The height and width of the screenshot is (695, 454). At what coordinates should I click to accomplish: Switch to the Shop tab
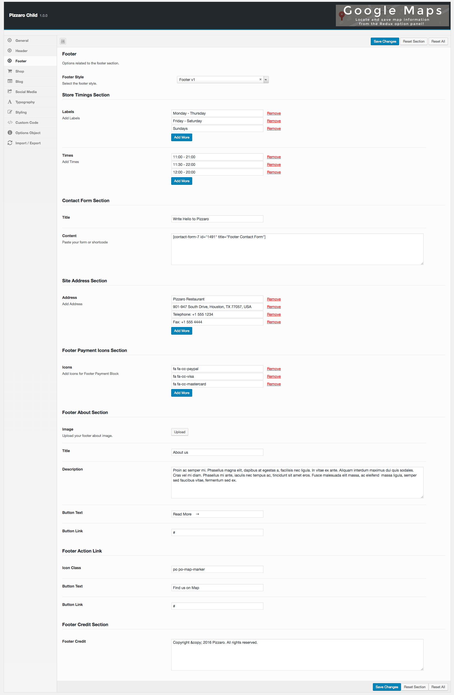click(30, 71)
